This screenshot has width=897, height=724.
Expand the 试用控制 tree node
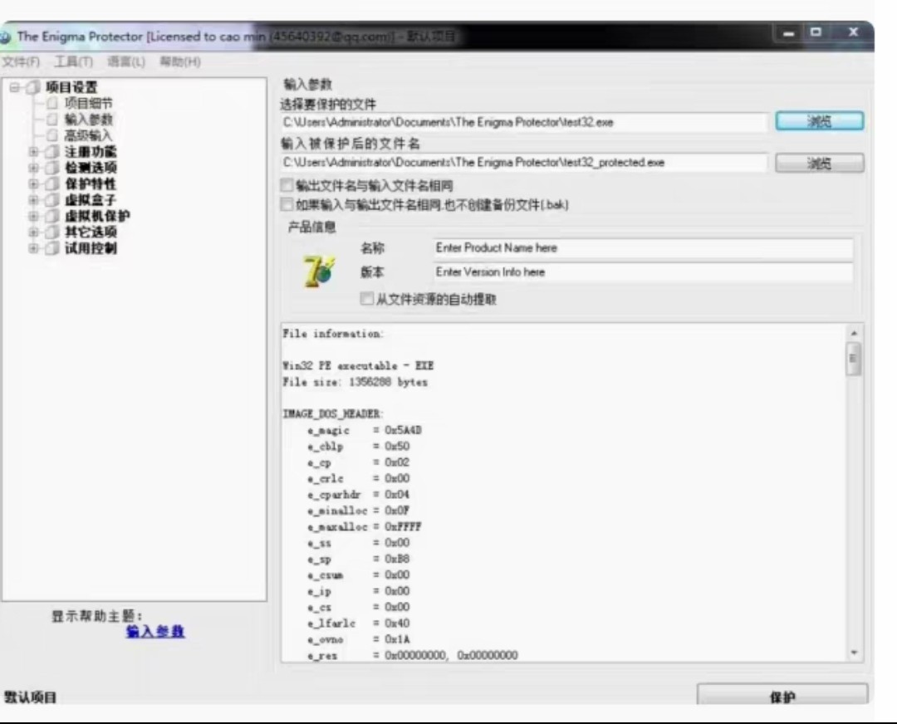point(33,248)
